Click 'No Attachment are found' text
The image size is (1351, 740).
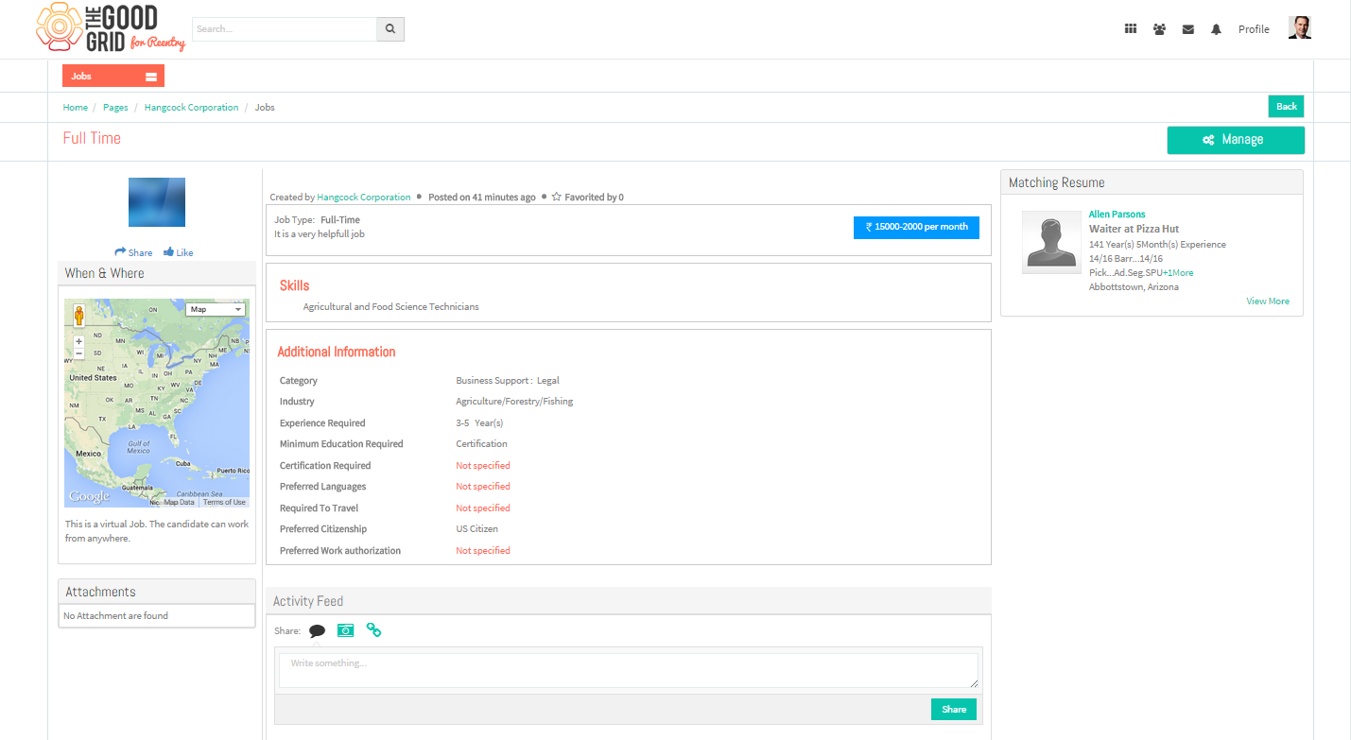(115, 616)
